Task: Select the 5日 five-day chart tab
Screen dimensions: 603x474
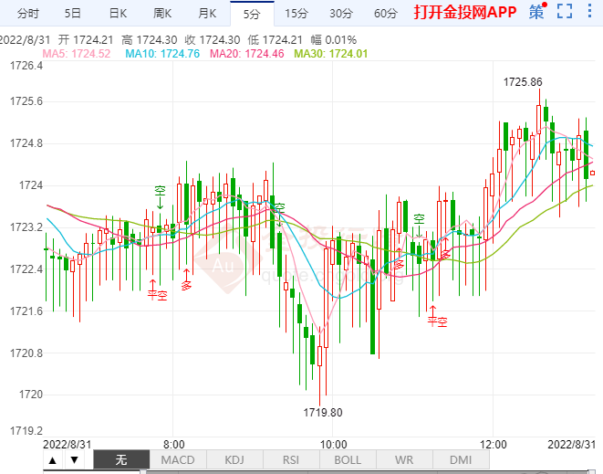Action: tap(72, 13)
